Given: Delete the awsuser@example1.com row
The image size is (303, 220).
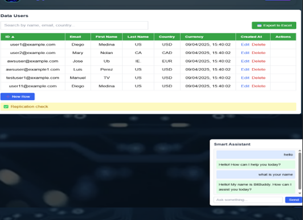Looking at the screenshot, I should (x=259, y=69).
